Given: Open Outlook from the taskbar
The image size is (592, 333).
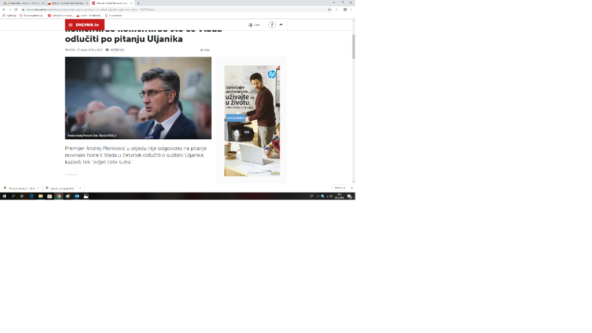Looking at the screenshot, I should point(77,197).
